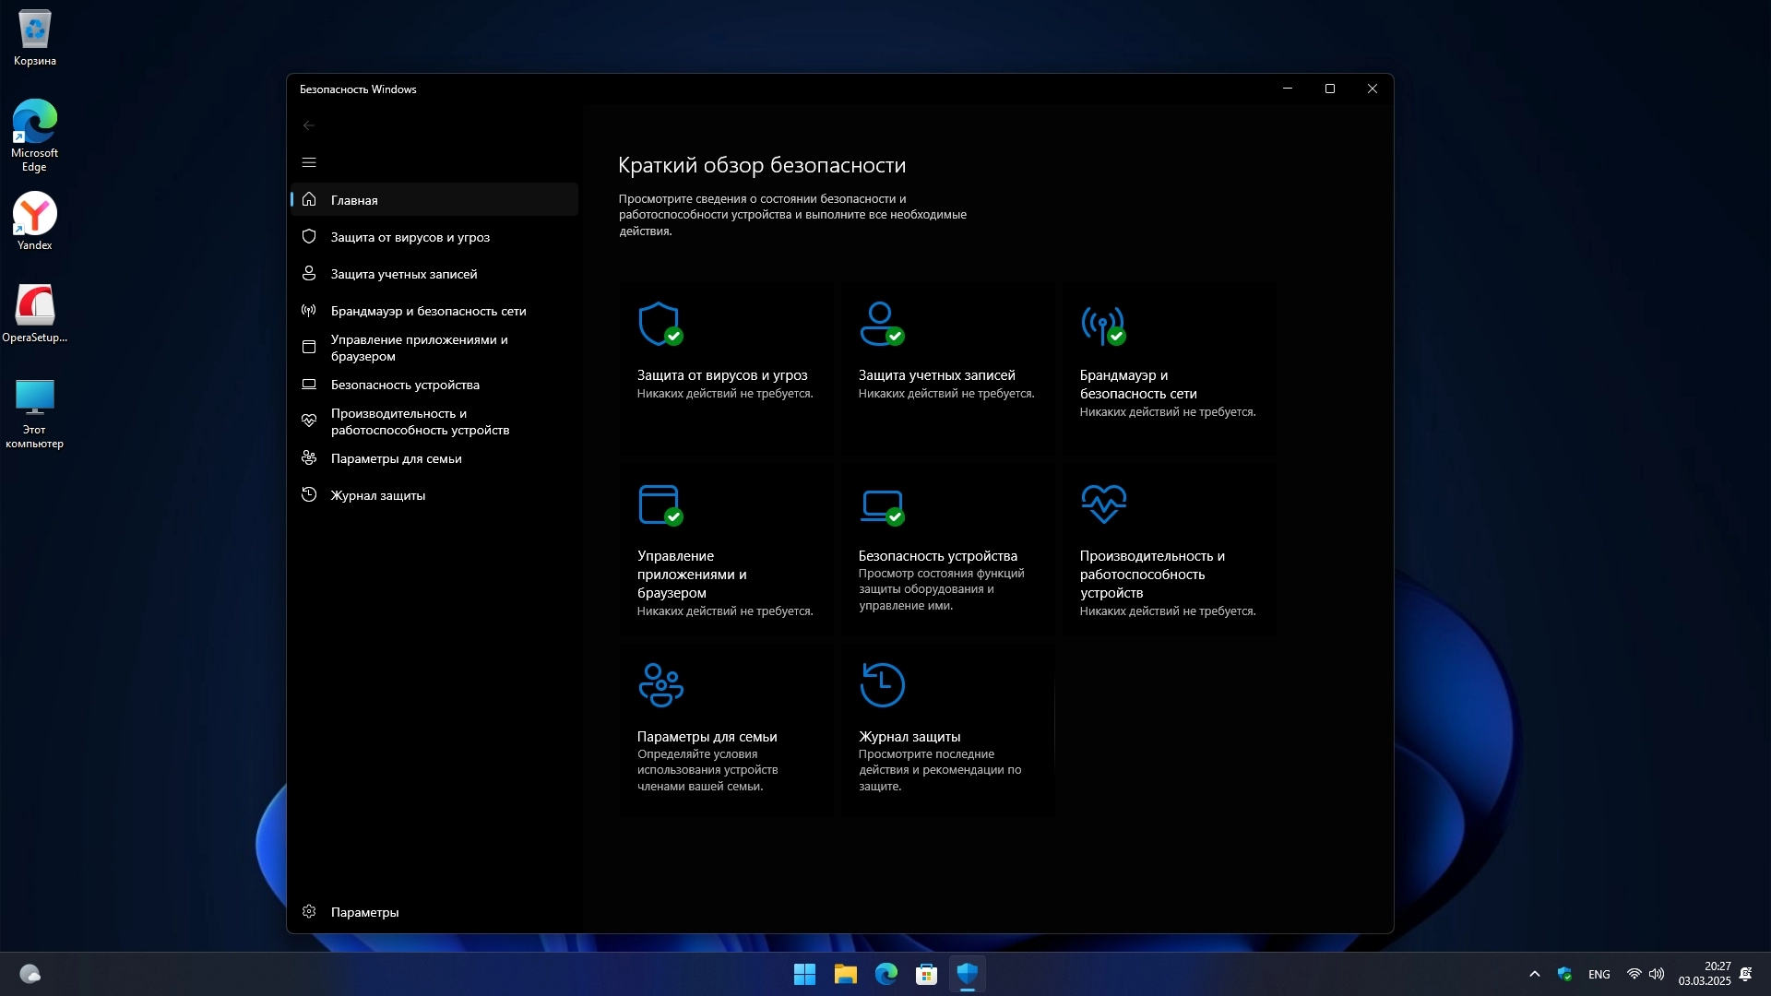Open the family options people tile
This screenshot has height=996, width=1771.
point(725,729)
